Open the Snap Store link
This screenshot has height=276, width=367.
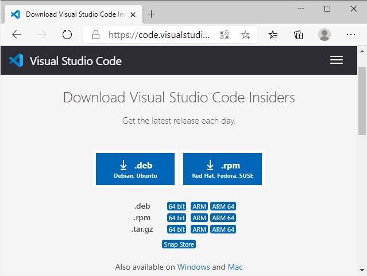tap(179, 244)
